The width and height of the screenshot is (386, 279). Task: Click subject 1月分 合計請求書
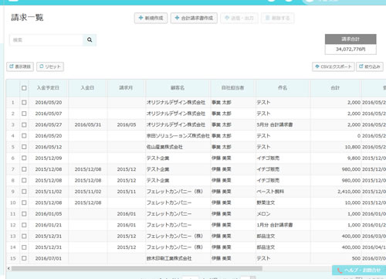coord(275,225)
